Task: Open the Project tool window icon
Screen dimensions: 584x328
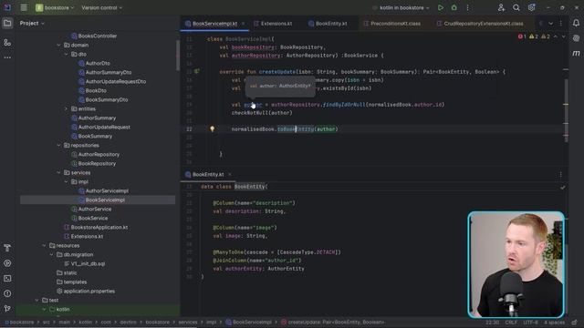Action: (x=7, y=23)
